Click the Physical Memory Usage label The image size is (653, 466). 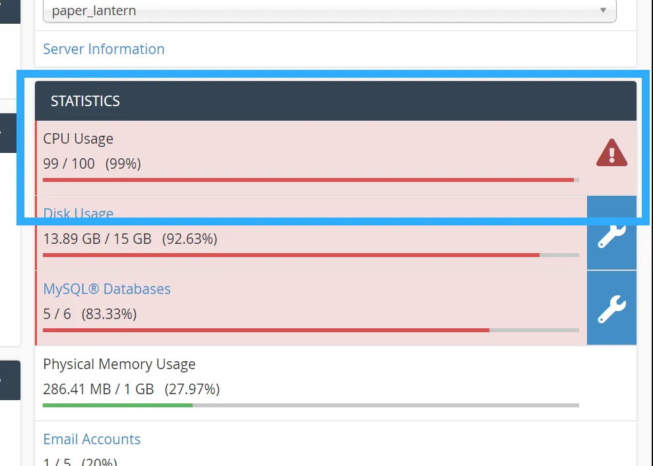tap(119, 364)
